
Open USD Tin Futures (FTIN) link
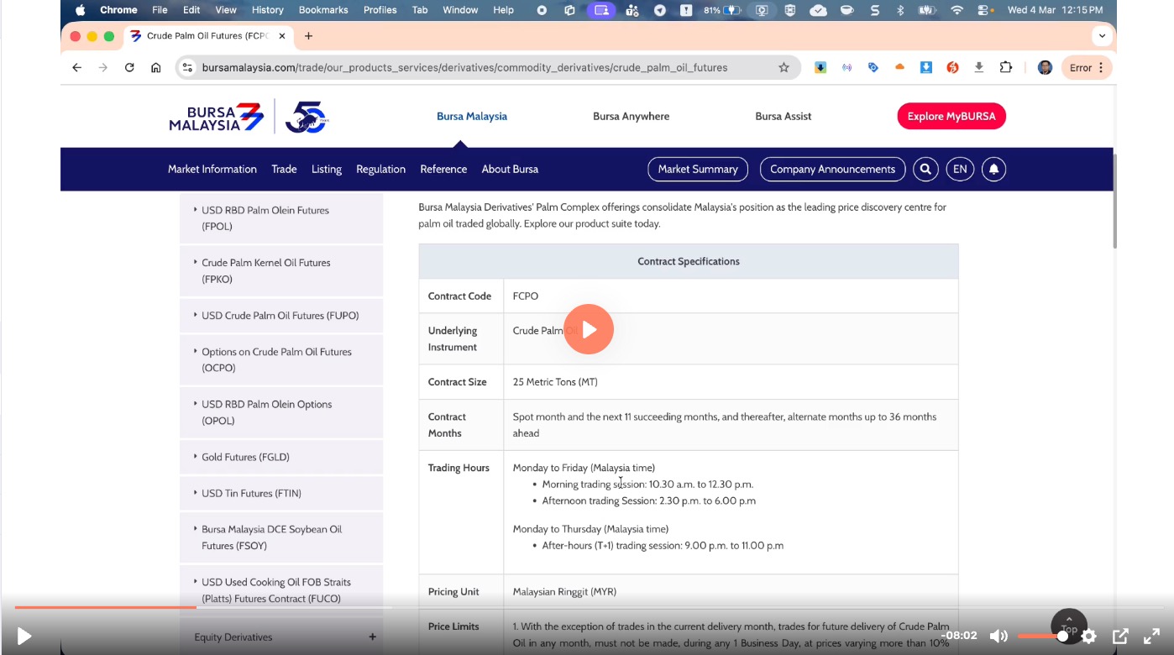tap(251, 493)
